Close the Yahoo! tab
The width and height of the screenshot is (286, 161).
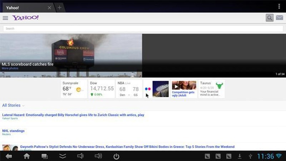tap(49, 8)
